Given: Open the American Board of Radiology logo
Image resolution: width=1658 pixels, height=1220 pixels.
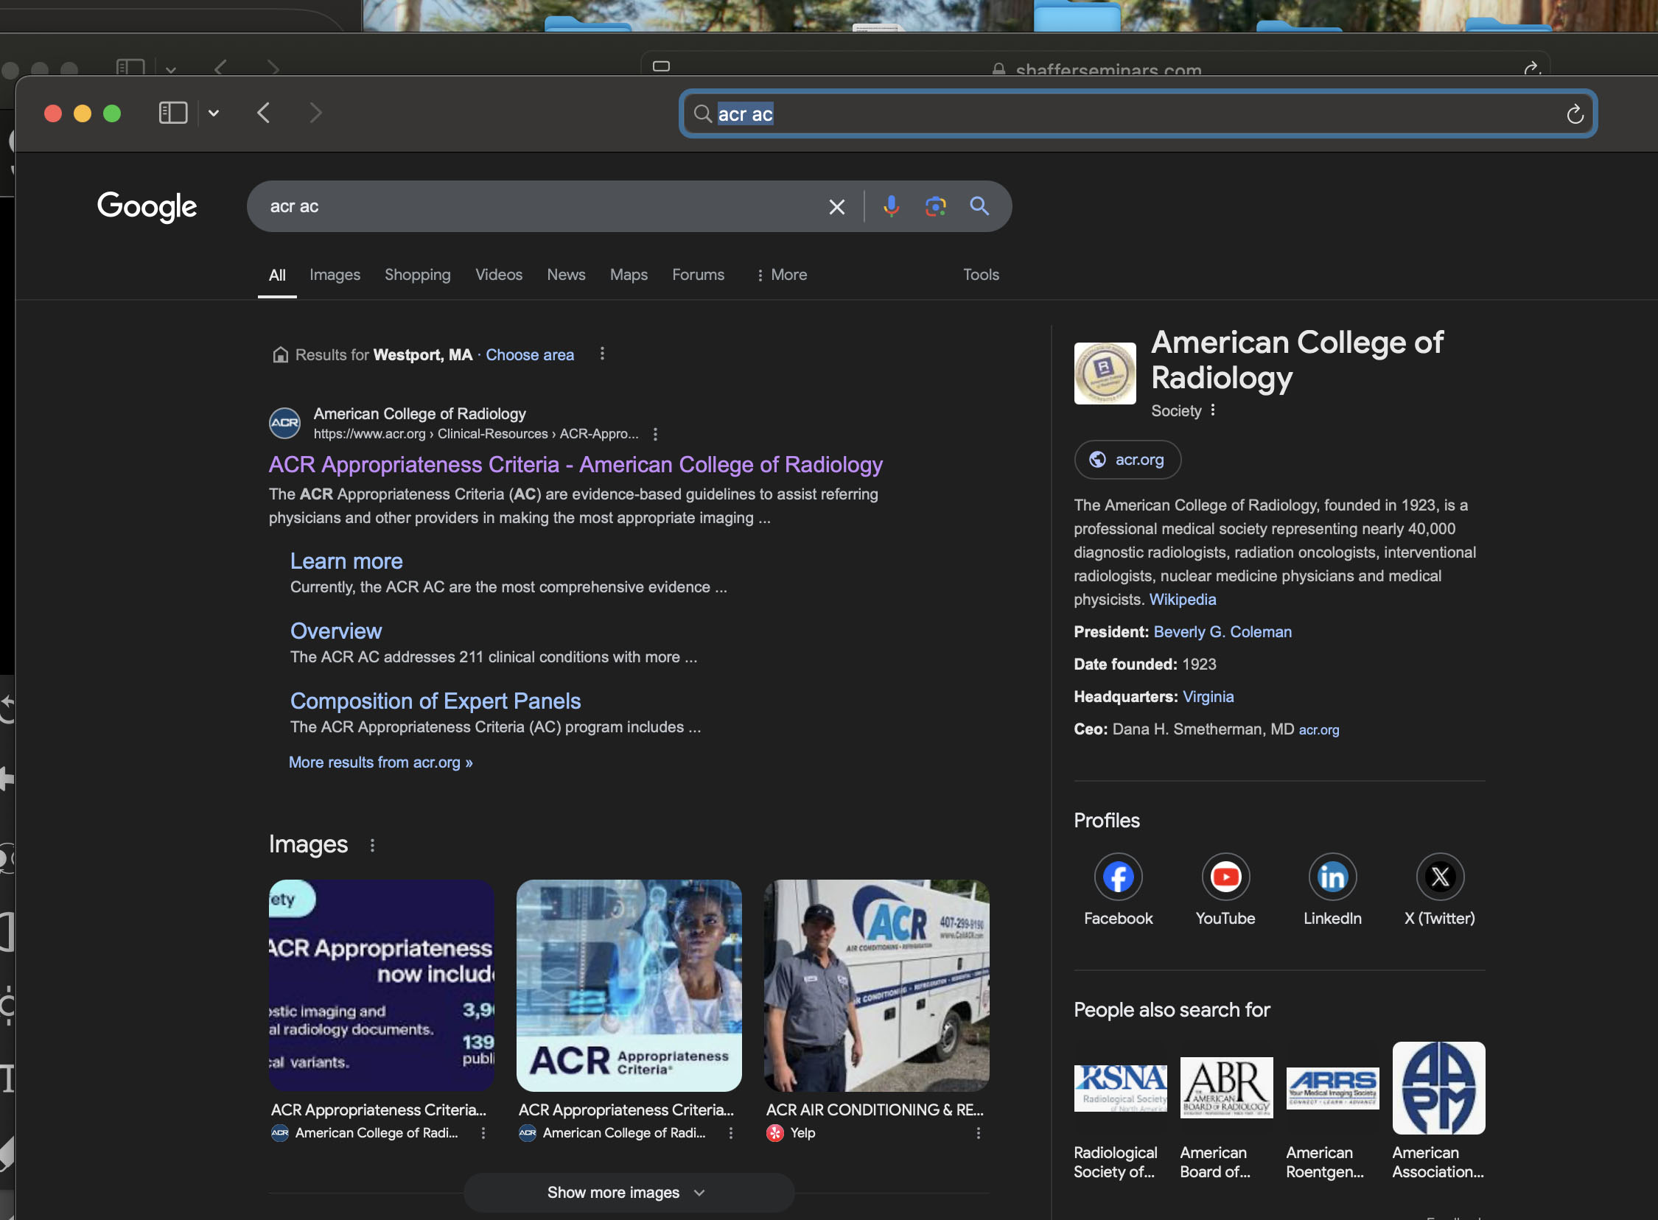Looking at the screenshot, I should click(1226, 1088).
